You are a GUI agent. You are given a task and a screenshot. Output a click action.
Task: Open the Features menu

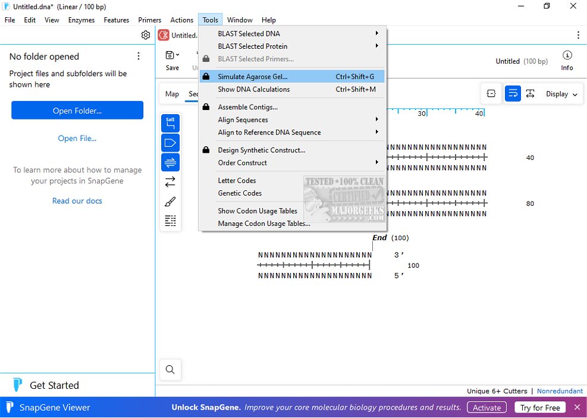click(x=117, y=20)
